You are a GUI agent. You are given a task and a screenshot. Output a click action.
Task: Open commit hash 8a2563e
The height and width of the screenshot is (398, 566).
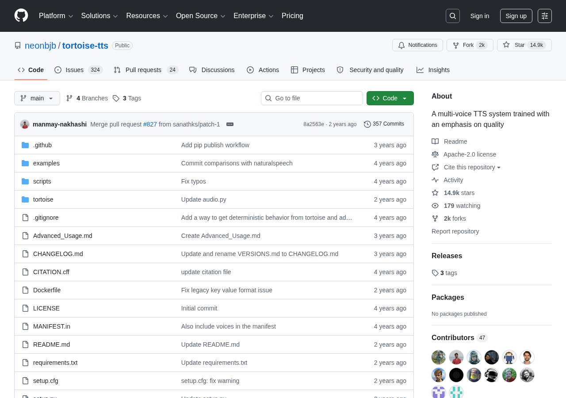[314, 124]
